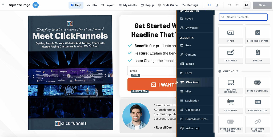Open the Style Guide
Screen dimensions: 273x137
pyautogui.click(x=168, y=5)
